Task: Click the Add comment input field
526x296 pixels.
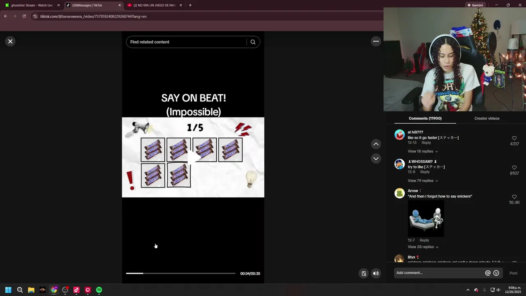Action: [x=438, y=273]
